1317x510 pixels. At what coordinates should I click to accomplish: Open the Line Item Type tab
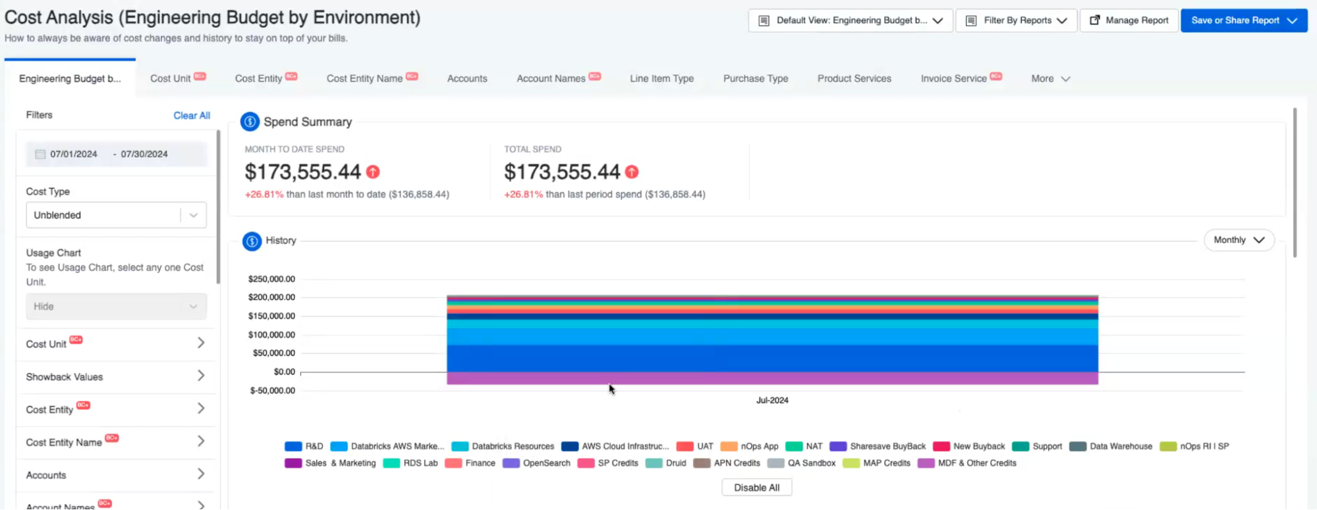point(661,78)
